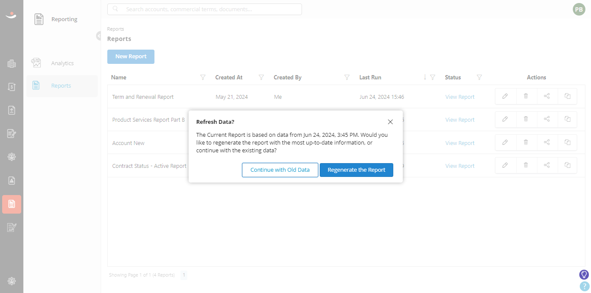Duplicate the Account New report
Screen dimensions: 591x293
pyautogui.click(x=568, y=142)
